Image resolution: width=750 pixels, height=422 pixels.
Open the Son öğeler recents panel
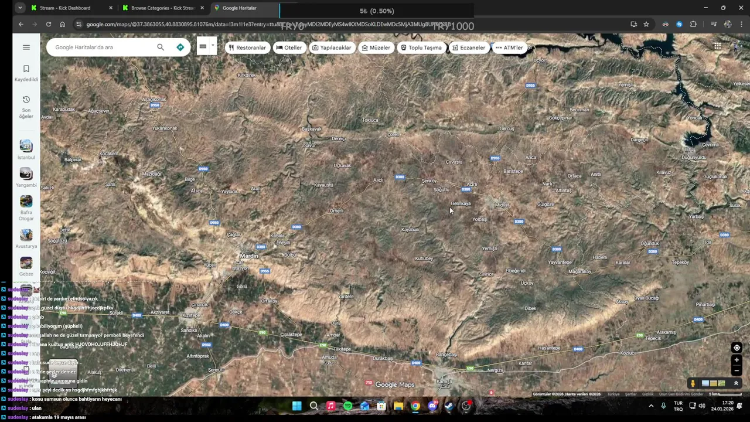(26, 107)
